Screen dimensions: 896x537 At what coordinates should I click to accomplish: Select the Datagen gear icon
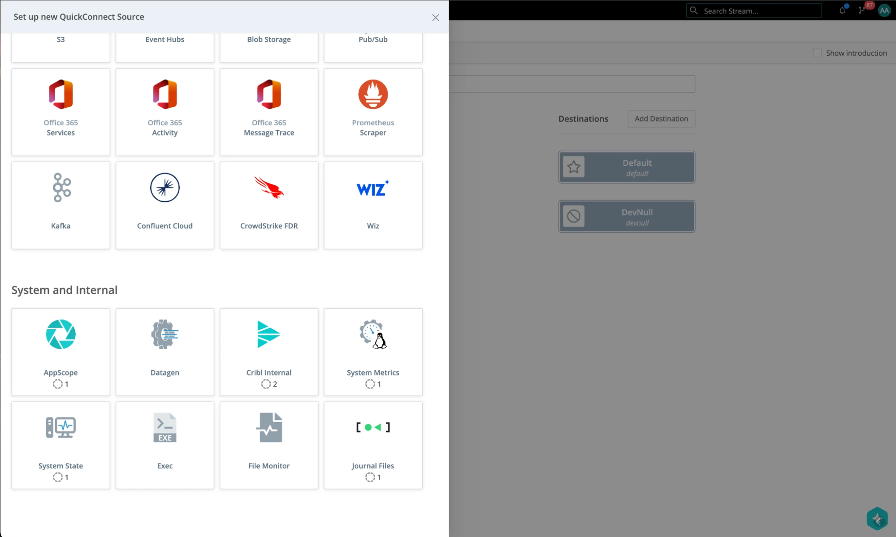click(x=164, y=334)
